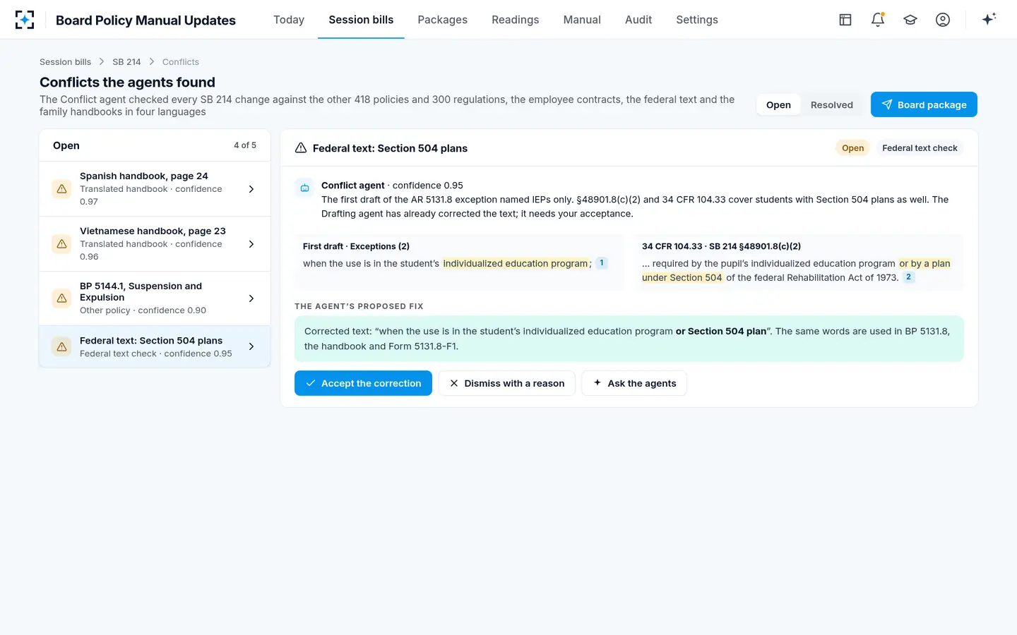Click Ask the agents button

click(x=634, y=383)
